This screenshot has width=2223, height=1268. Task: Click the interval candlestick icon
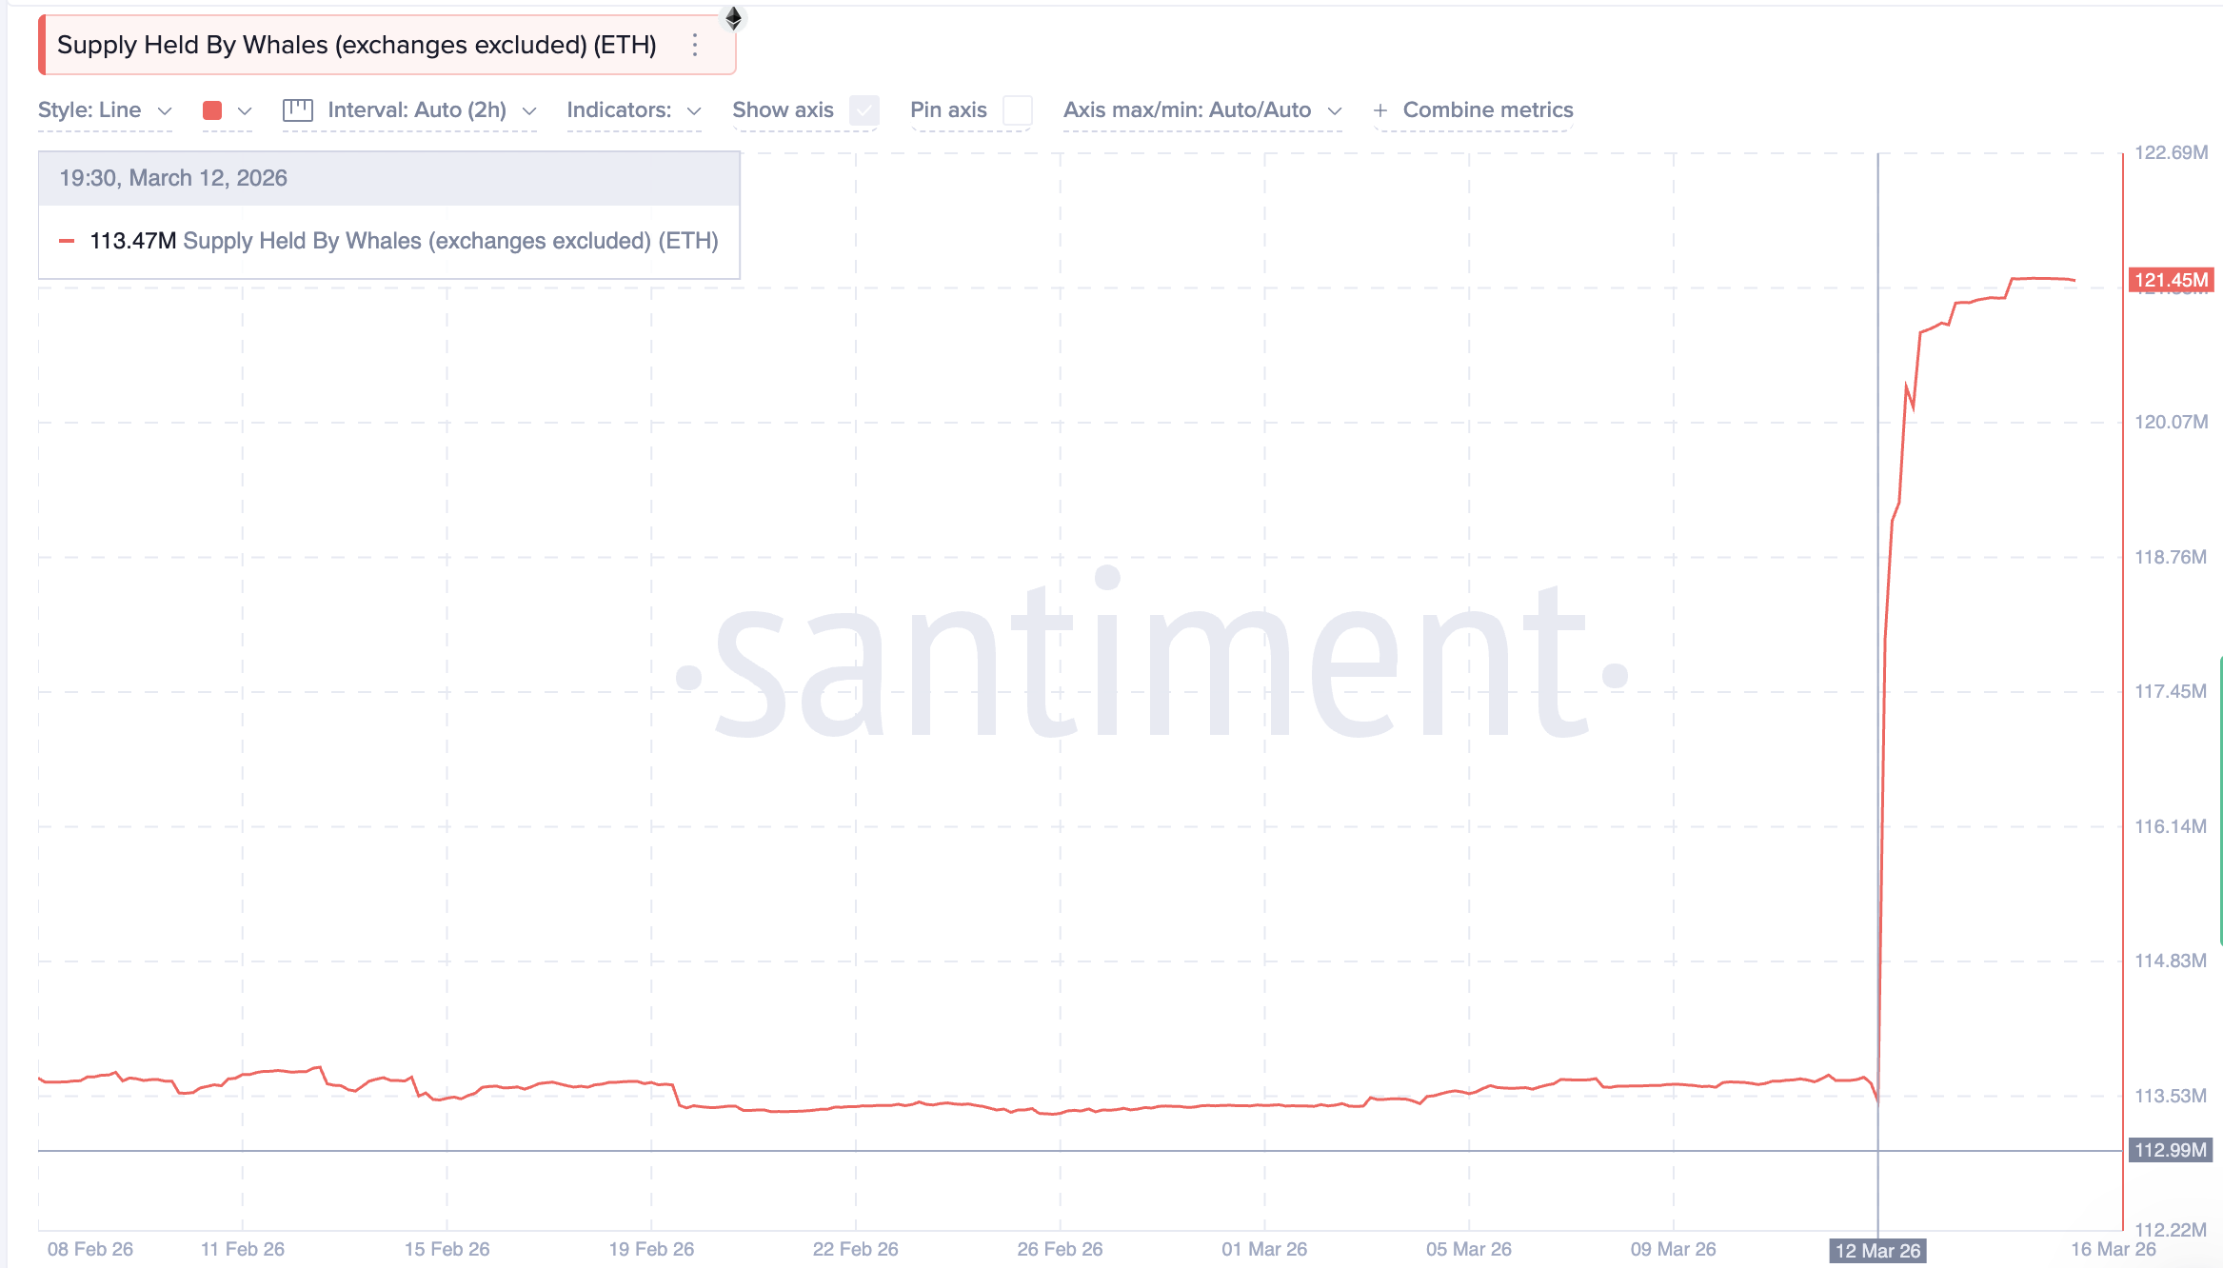[297, 110]
